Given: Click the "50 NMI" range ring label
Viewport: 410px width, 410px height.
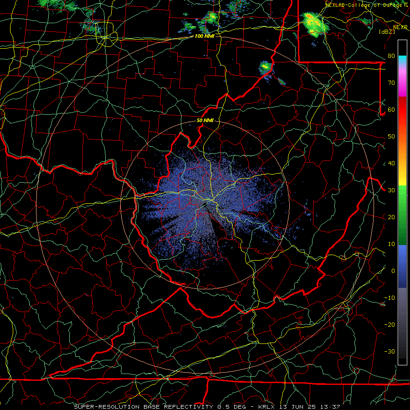Looking at the screenshot, I should click(205, 121).
